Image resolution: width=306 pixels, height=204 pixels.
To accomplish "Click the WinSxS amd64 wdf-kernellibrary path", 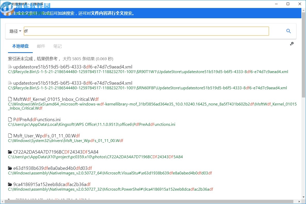I will [152, 106].
